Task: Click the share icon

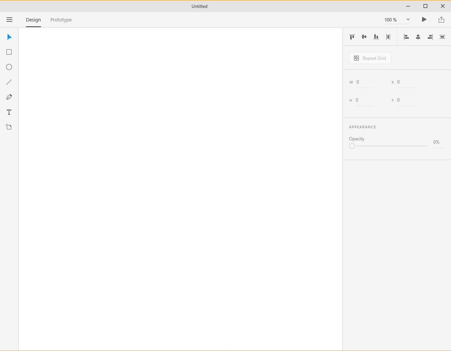Action: [441, 19]
